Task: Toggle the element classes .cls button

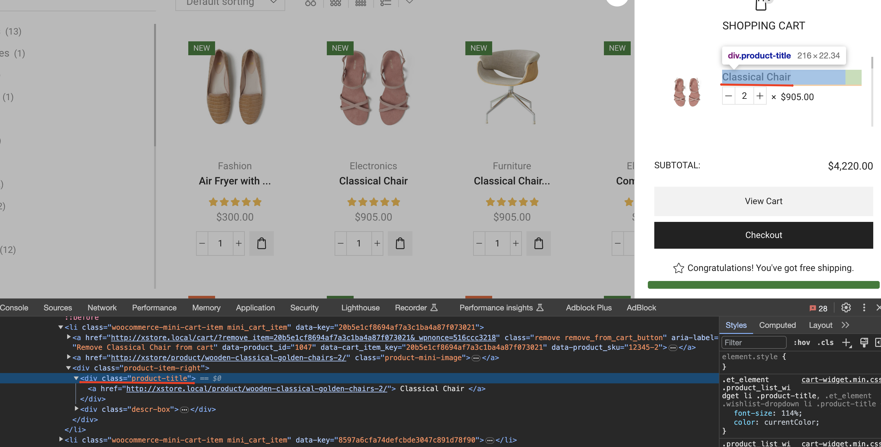Action: (825, 342)
